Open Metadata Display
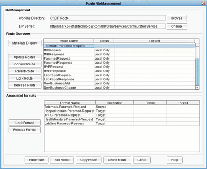207x169 pixels. coord(25,43)
